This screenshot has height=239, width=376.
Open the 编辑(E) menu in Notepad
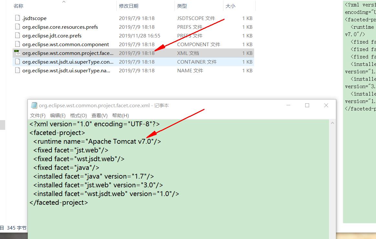click(58, 116)
